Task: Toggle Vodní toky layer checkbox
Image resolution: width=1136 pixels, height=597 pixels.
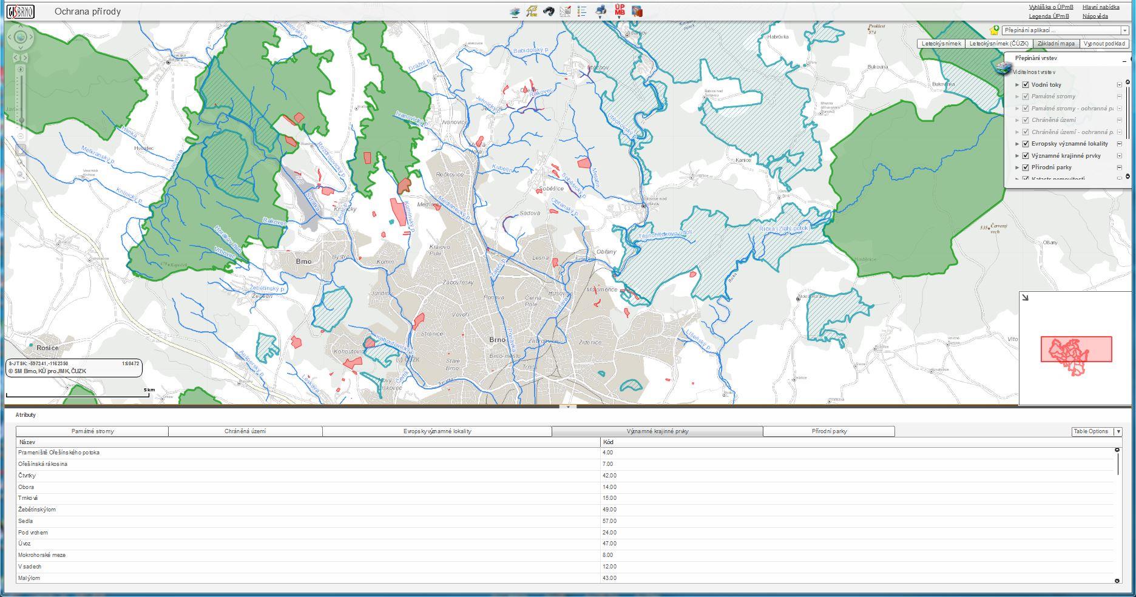Action: tap(1026, 85)
